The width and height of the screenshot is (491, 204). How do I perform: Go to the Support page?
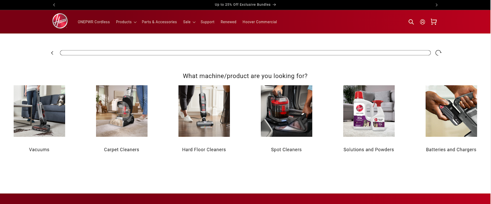coord(207,22)
